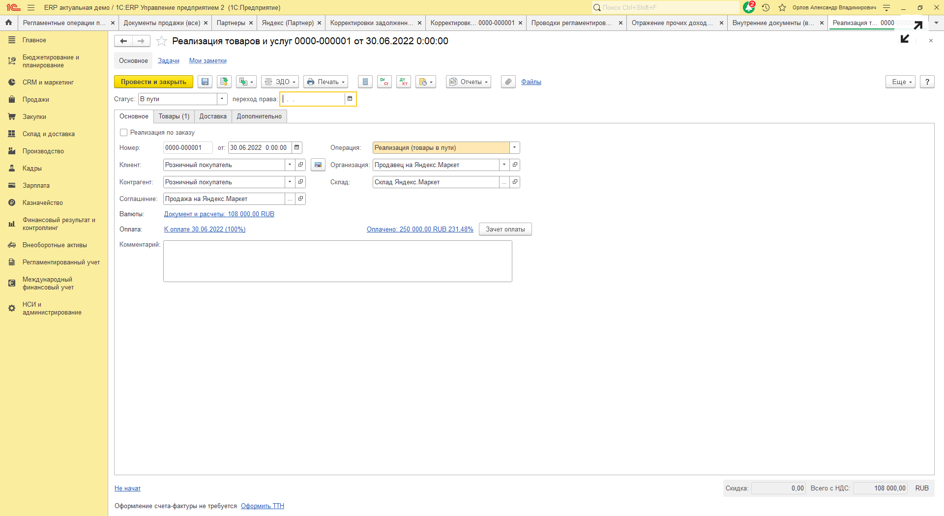Click the save document diskette icon
Image resolution: width=944 pixels, height=516 pixels.
[x=205, y=82]
